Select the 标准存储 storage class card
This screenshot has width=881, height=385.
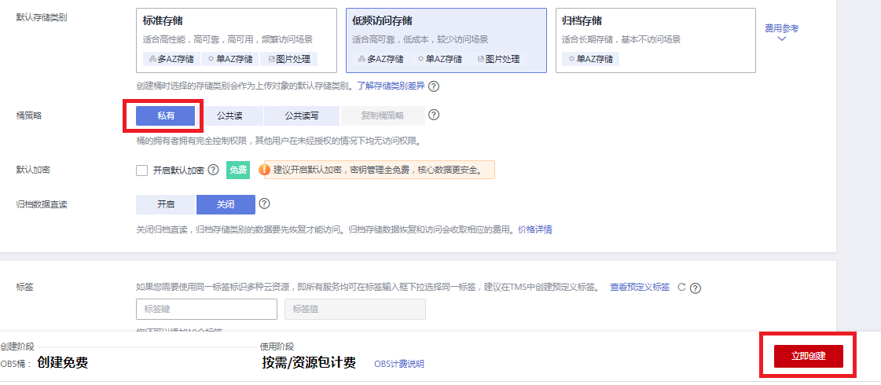[237, 41]
